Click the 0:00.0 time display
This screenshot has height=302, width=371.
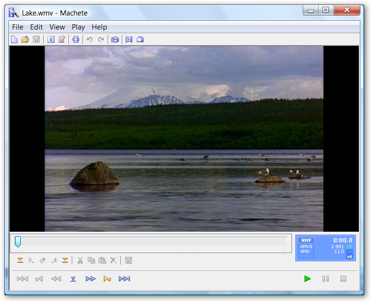coord(342,240)
